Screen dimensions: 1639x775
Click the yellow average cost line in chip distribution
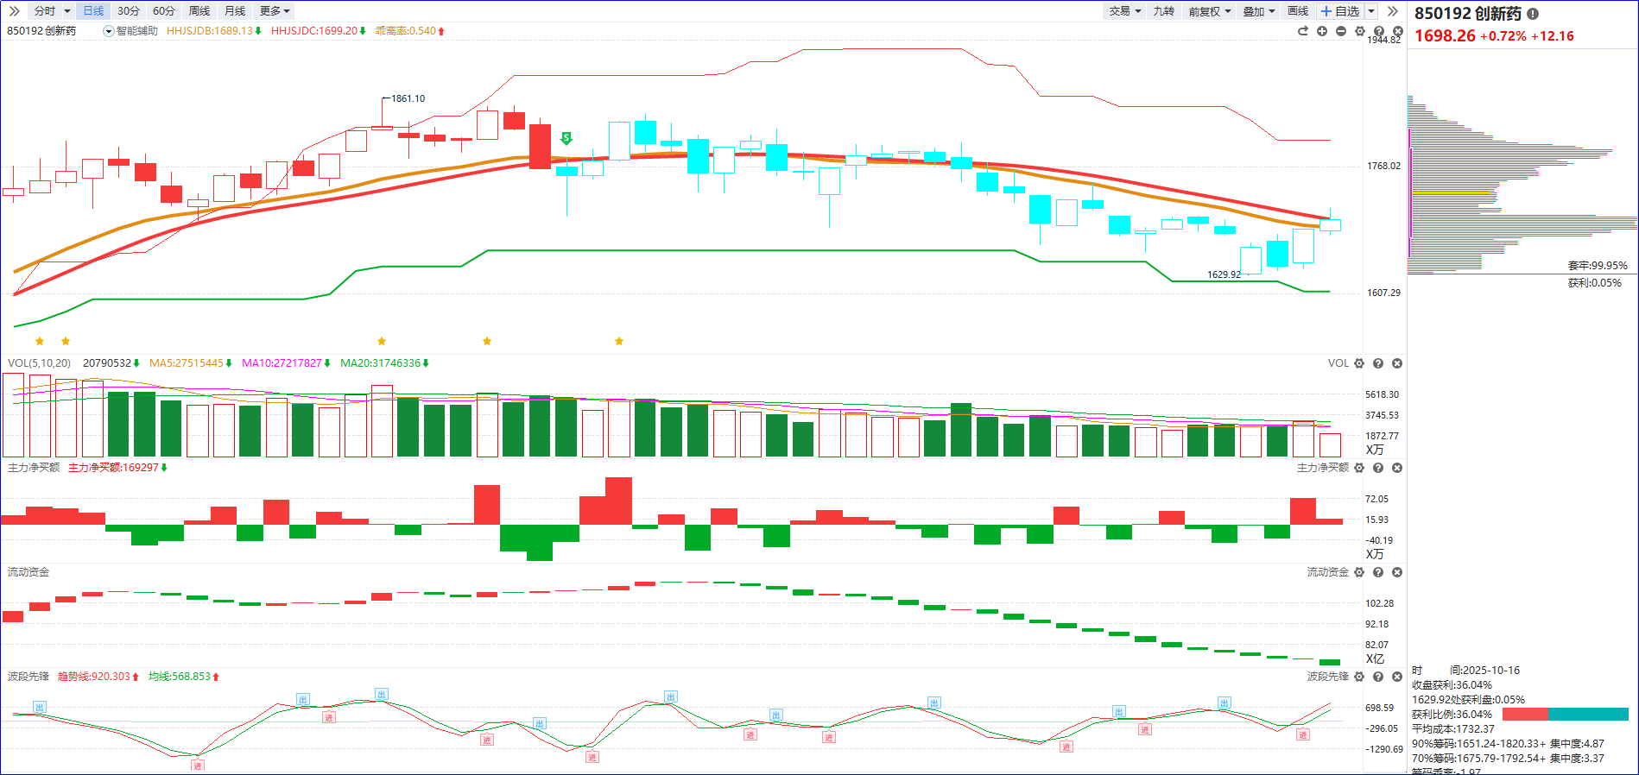click(x=1451, y=192)
